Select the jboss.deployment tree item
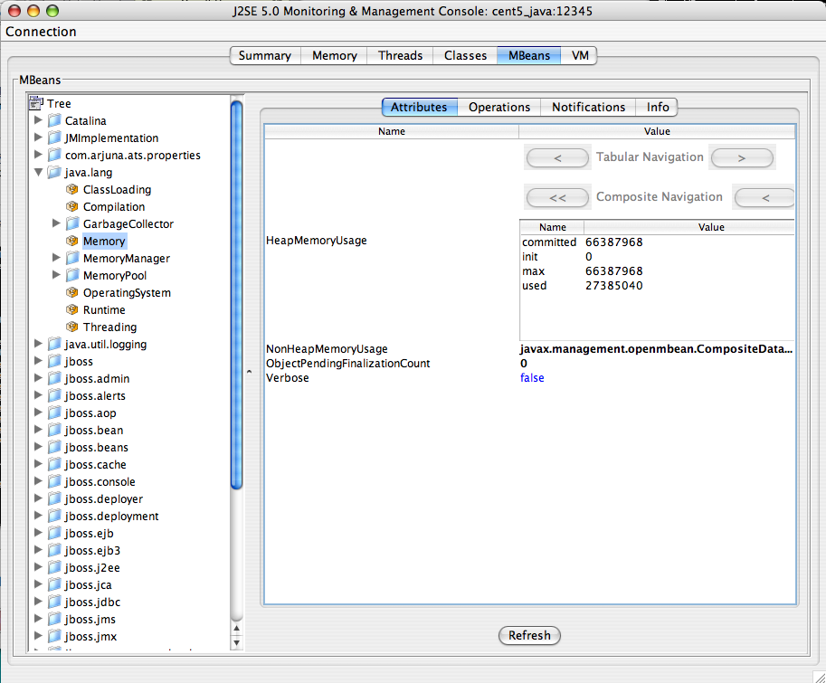The width and height of the screenshot is (826, 683). pyautogui.click(x=111, y=516)
